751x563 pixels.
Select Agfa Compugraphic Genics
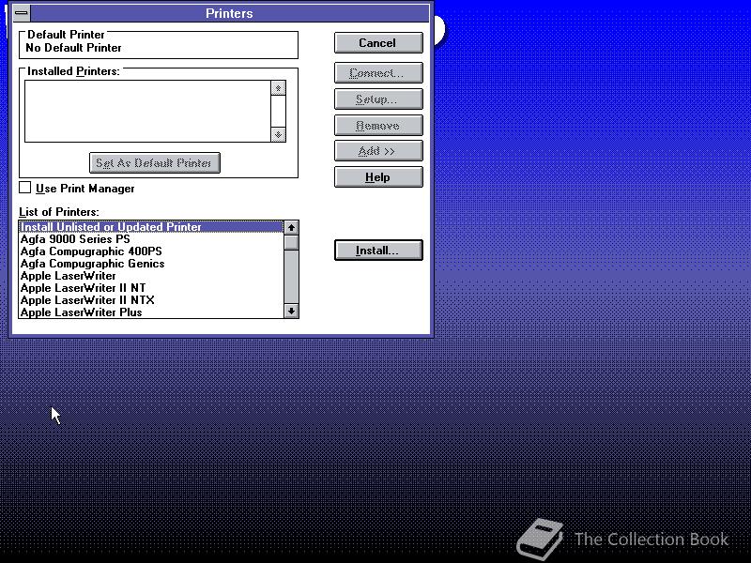click(x=151, y=264)
